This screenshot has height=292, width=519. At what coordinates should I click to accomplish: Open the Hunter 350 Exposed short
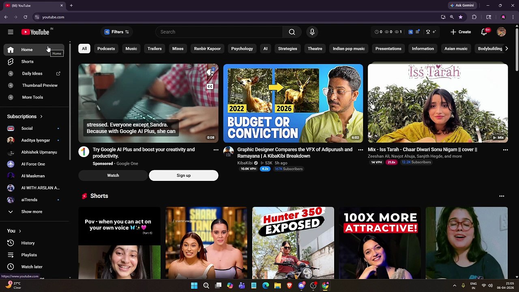[x=293, y=243]
